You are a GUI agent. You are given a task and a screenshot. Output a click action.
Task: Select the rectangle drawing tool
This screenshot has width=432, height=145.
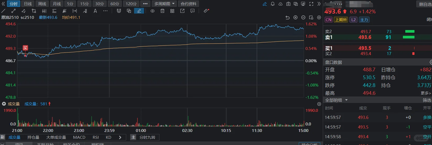pyautogui.click(x=34, y=11)
